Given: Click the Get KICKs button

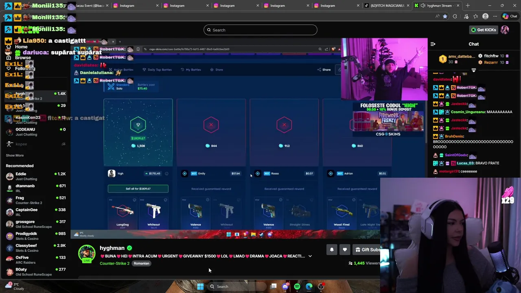Looking at the screenshot, I should [484, 30].
